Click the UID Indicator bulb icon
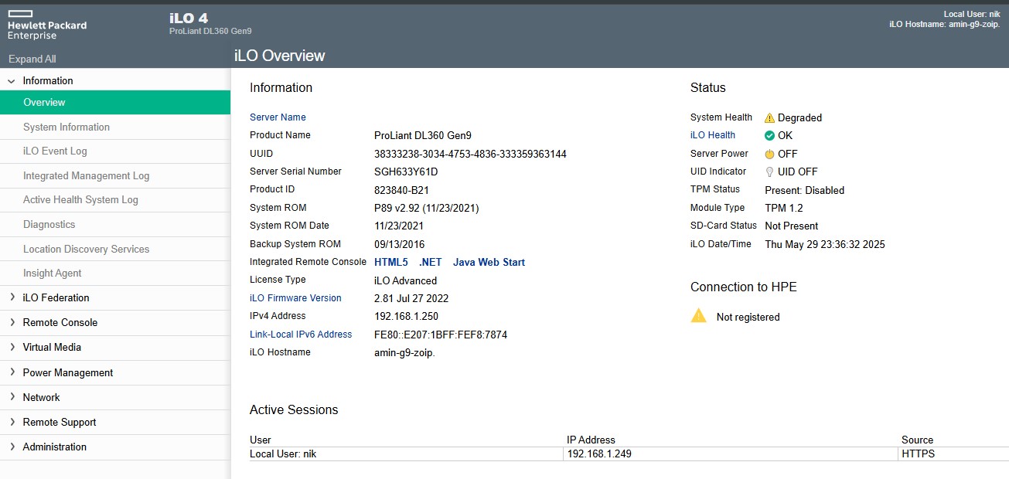 coord(769,172)
